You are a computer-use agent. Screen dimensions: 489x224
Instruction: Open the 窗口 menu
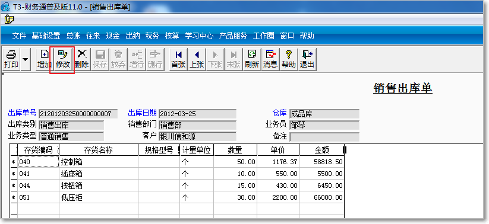(287, 36)
